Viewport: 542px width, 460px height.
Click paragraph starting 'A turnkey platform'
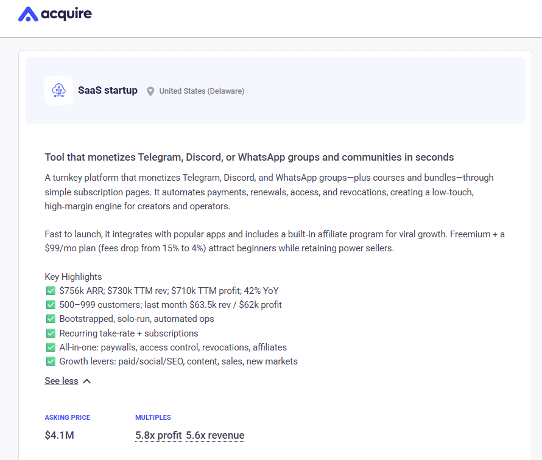click(x=269, y=192)
